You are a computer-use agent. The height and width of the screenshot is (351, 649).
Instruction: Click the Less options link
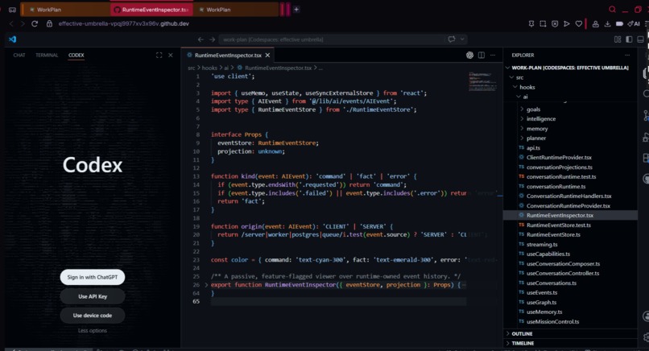pos(93,330)
